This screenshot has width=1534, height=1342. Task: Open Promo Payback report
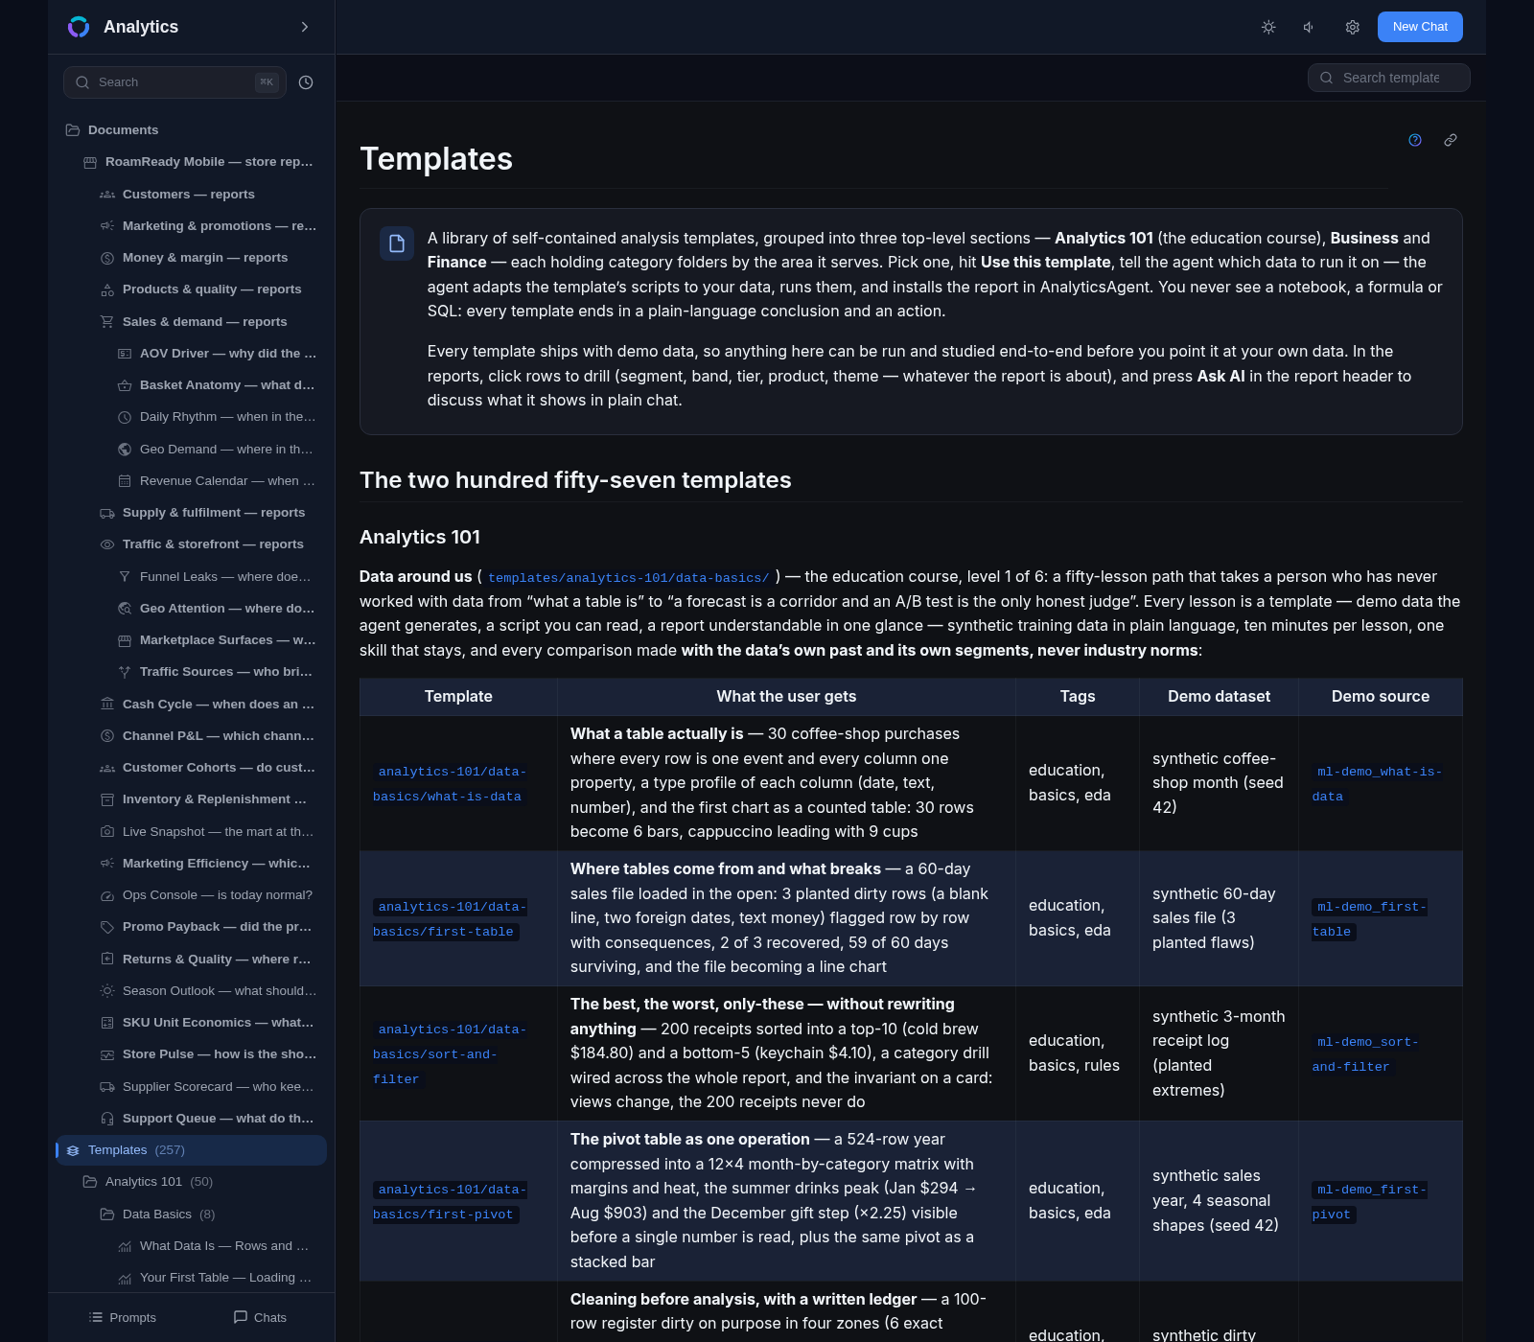209,927
